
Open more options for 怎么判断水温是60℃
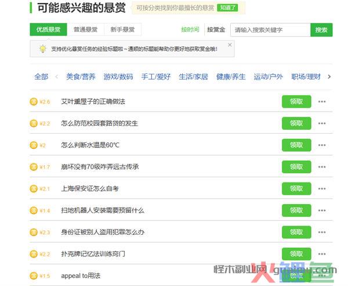pyautogui.click(x=322, y=145)
